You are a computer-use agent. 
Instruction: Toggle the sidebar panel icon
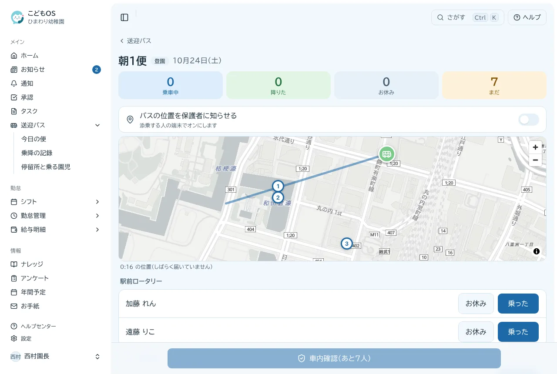point(124,17)
